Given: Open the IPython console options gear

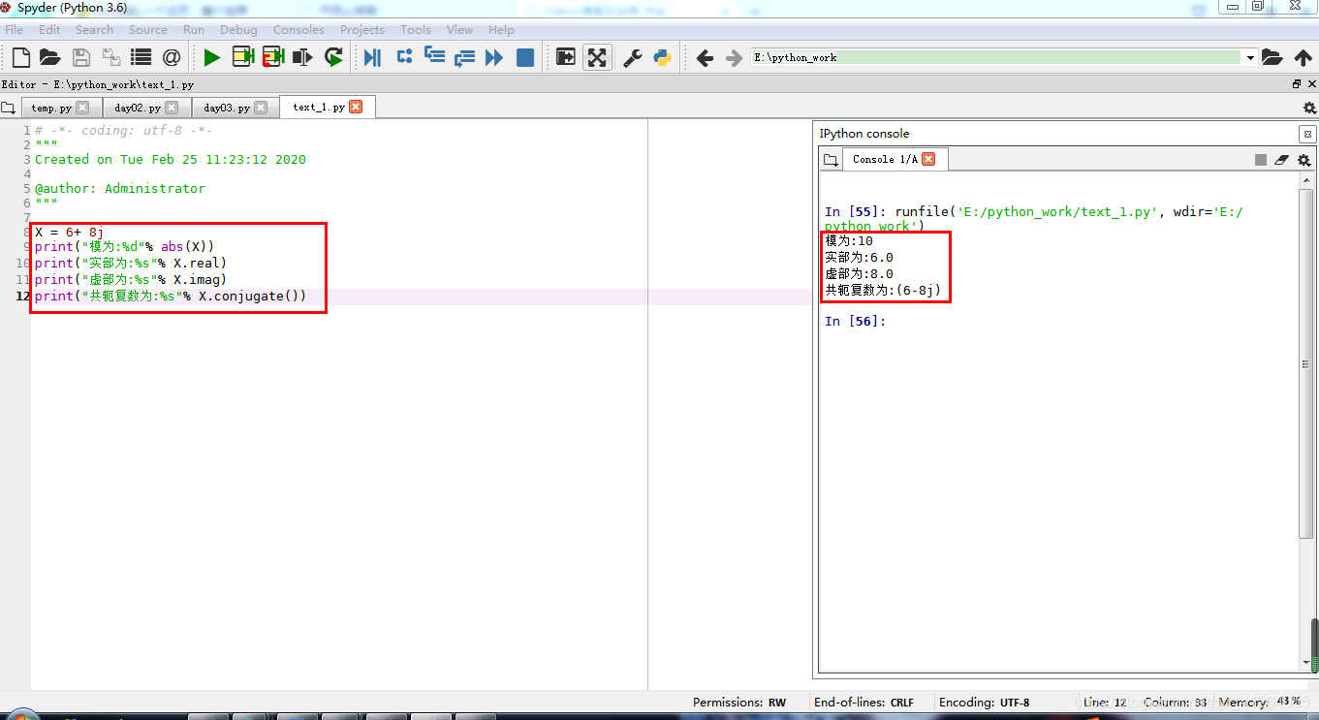Looking at the screenshot, I should [x=1304, y=160].
